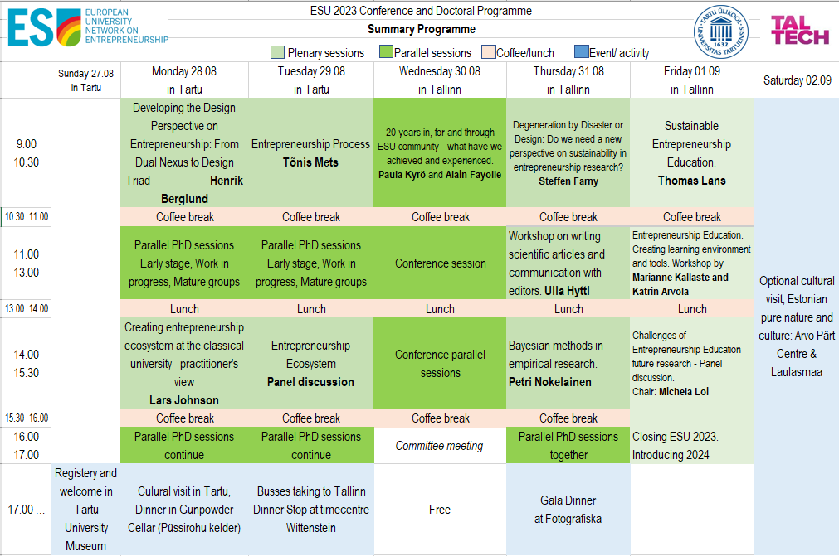Screen dimensions: 839x556
Task: Click the TalTech logo
Action: click(x=799, y=30)
